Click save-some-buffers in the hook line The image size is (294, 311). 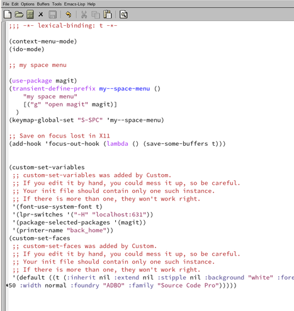(x=177, y=144)
